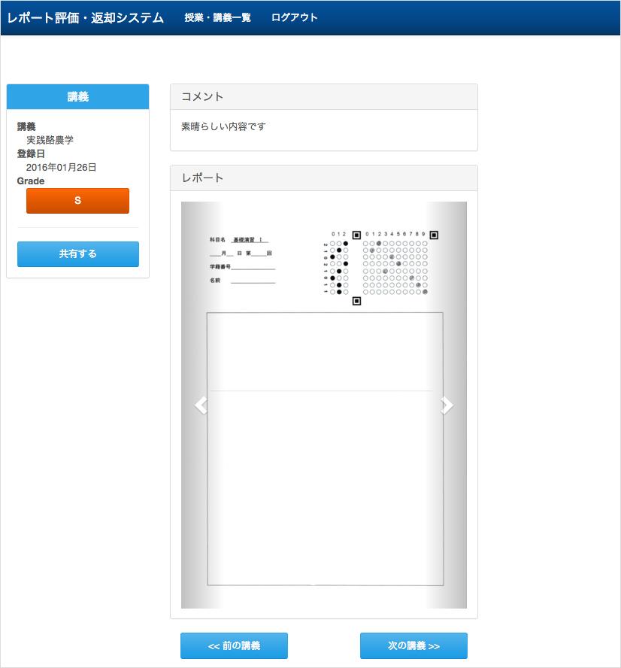Click the comment text 素晴らしい内容です

click(224, 126)
